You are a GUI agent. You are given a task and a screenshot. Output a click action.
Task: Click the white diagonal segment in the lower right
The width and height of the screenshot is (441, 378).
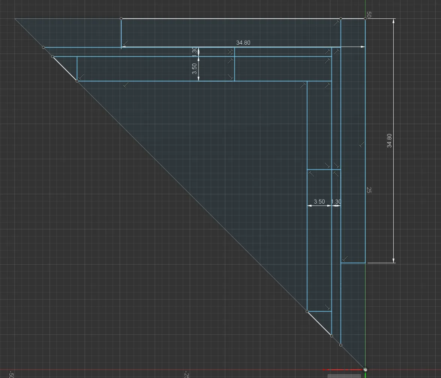click(x=319, y=324)
